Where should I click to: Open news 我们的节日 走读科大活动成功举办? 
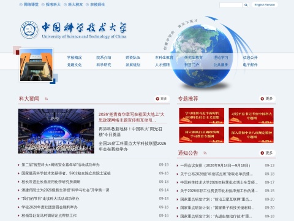coord(50,198)
